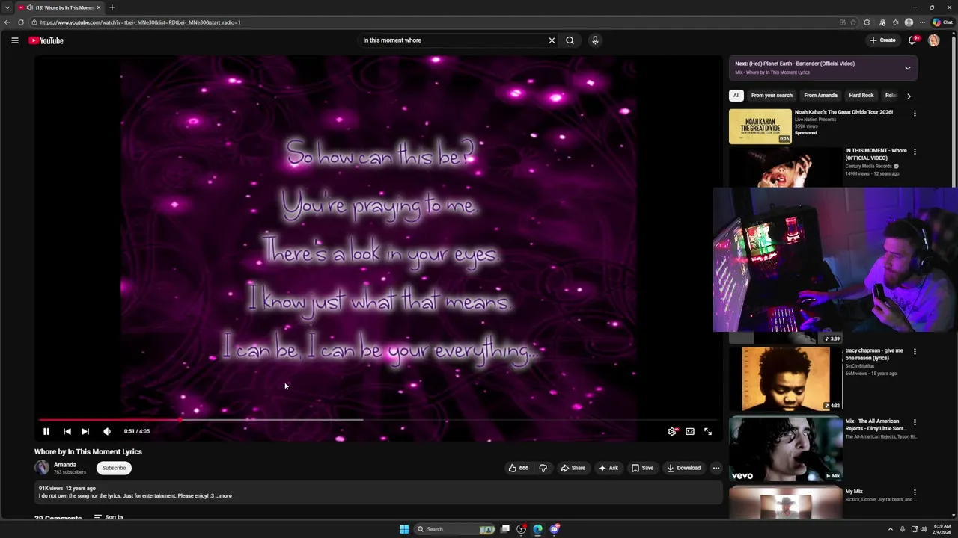This screenshot has width=958, height=538.
Task: Click the taskbar Search box
Action: tap(456, 529)
